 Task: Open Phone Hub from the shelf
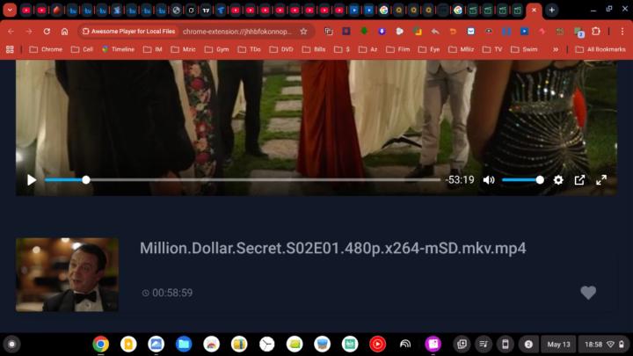click(505, 345)
